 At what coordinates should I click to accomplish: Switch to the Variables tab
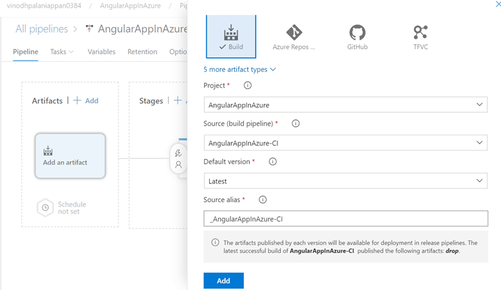[x=101, y=52]
